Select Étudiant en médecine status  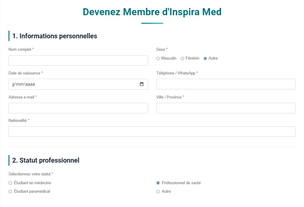(x=10, y=183)
